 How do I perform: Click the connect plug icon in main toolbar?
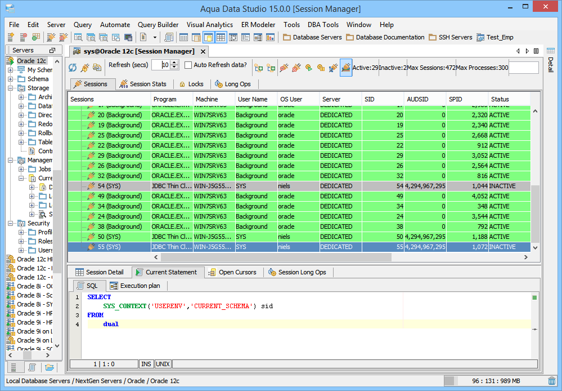pyautogui.click(x=51, y=37)
